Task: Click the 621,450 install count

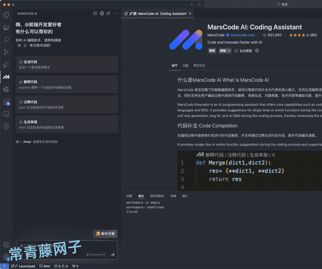Action: [x=272, y=35]
